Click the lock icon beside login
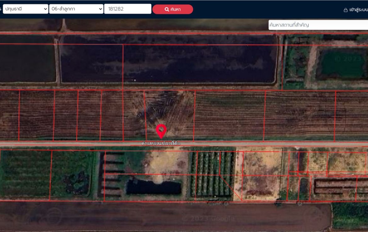 coord(345,10)
